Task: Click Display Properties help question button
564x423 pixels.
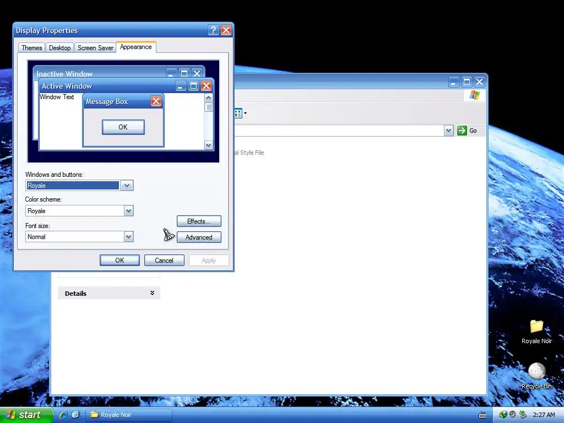Action: pos(213,30)
